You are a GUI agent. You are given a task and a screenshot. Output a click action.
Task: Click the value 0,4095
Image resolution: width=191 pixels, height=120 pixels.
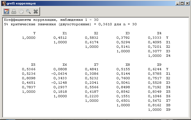point(155,42)
